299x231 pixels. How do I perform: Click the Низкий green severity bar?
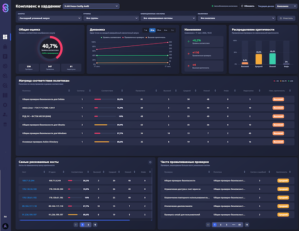click(272, 59)
